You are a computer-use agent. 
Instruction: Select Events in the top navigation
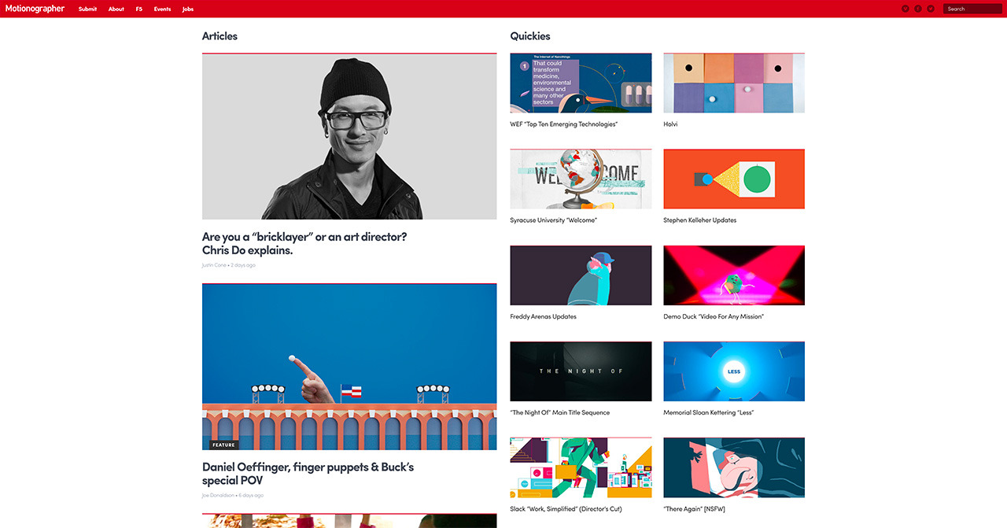(162, 9)
